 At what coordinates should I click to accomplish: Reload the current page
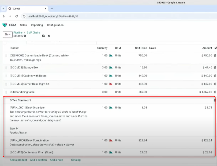tap(16, 16)
